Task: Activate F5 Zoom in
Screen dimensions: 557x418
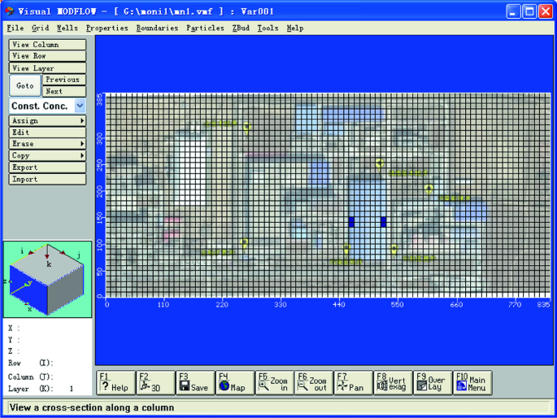Action: [275, 383]
